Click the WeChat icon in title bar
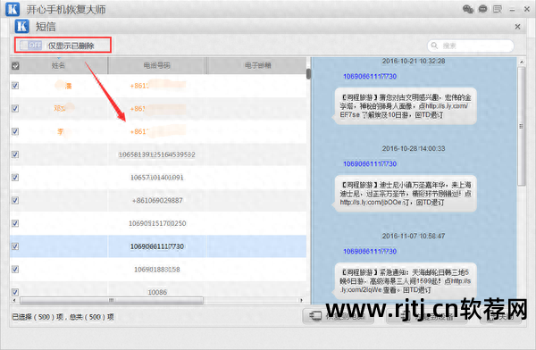This screenshot has height=350, width=536. pyautogui.click(x=467, y=9)
